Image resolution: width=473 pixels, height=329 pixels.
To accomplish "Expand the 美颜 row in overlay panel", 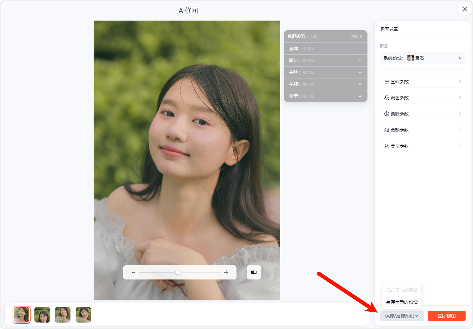I will point(360,85).
